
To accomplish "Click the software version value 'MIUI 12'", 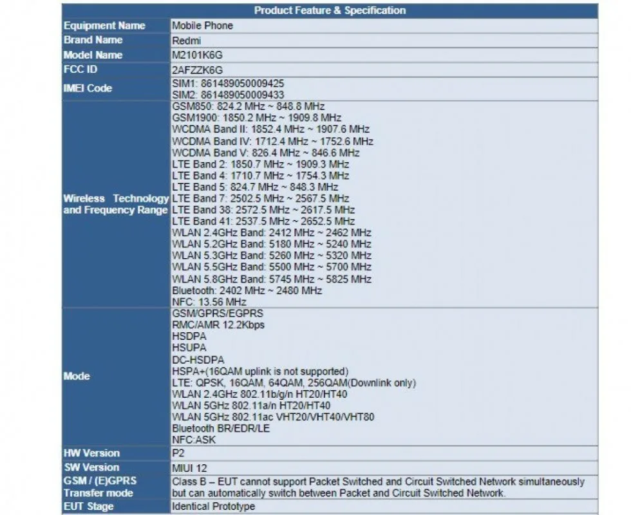I will pos(189,469).
